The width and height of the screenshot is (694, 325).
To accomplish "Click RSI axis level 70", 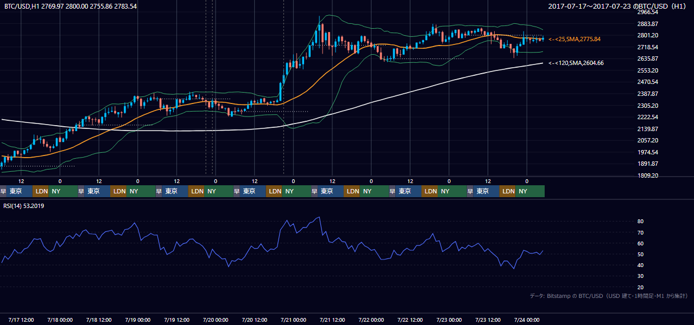I will (x=641, y=232).
